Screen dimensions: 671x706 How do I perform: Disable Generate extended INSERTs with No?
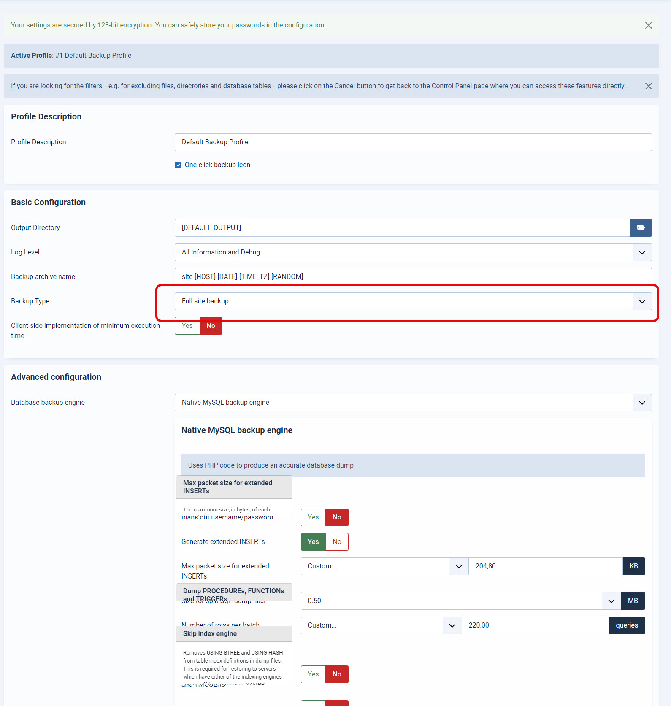click(x=337, y=542)
